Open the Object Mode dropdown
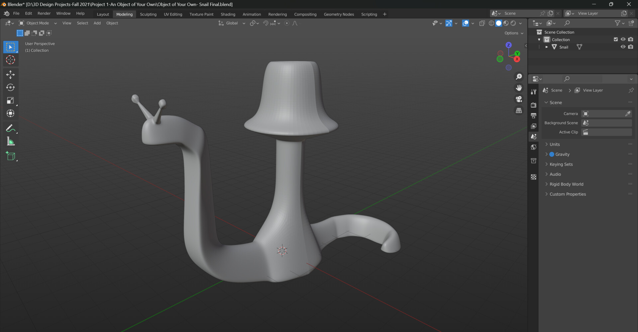This screenshot has width=638, height=332. coord(38,23)
